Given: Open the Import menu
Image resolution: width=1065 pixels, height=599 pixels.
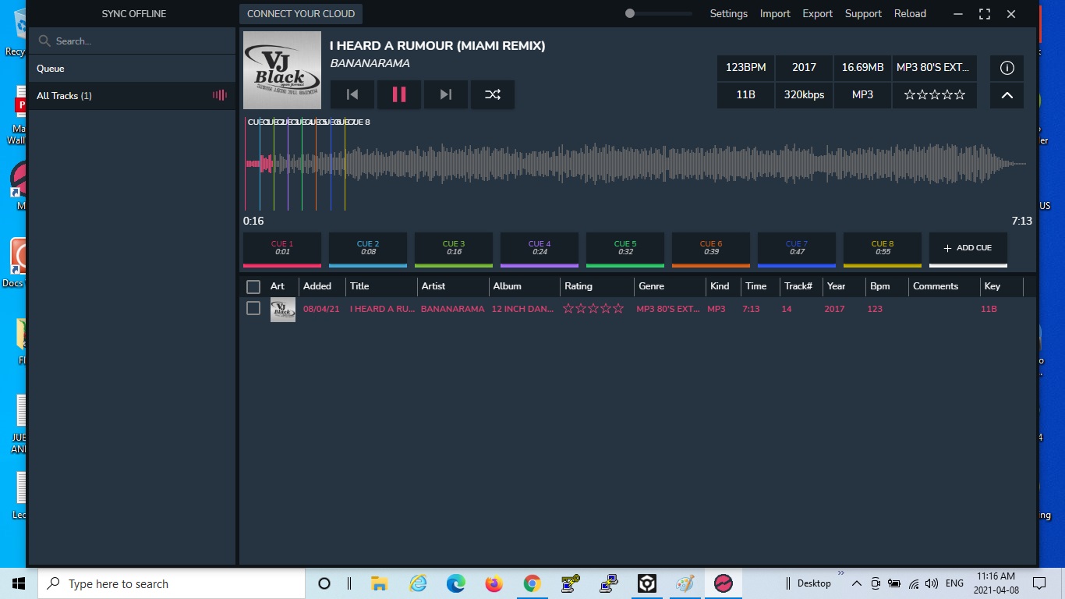Looking at the screenshot, I should (775, 14).
